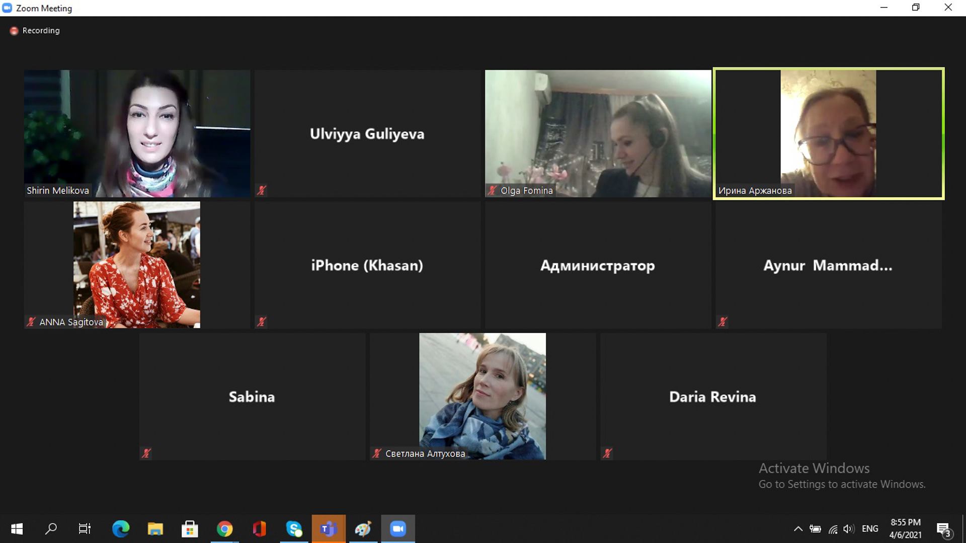
Task: Click Светлана Алтухова's muted microphone icon
Action: point(377,453)
